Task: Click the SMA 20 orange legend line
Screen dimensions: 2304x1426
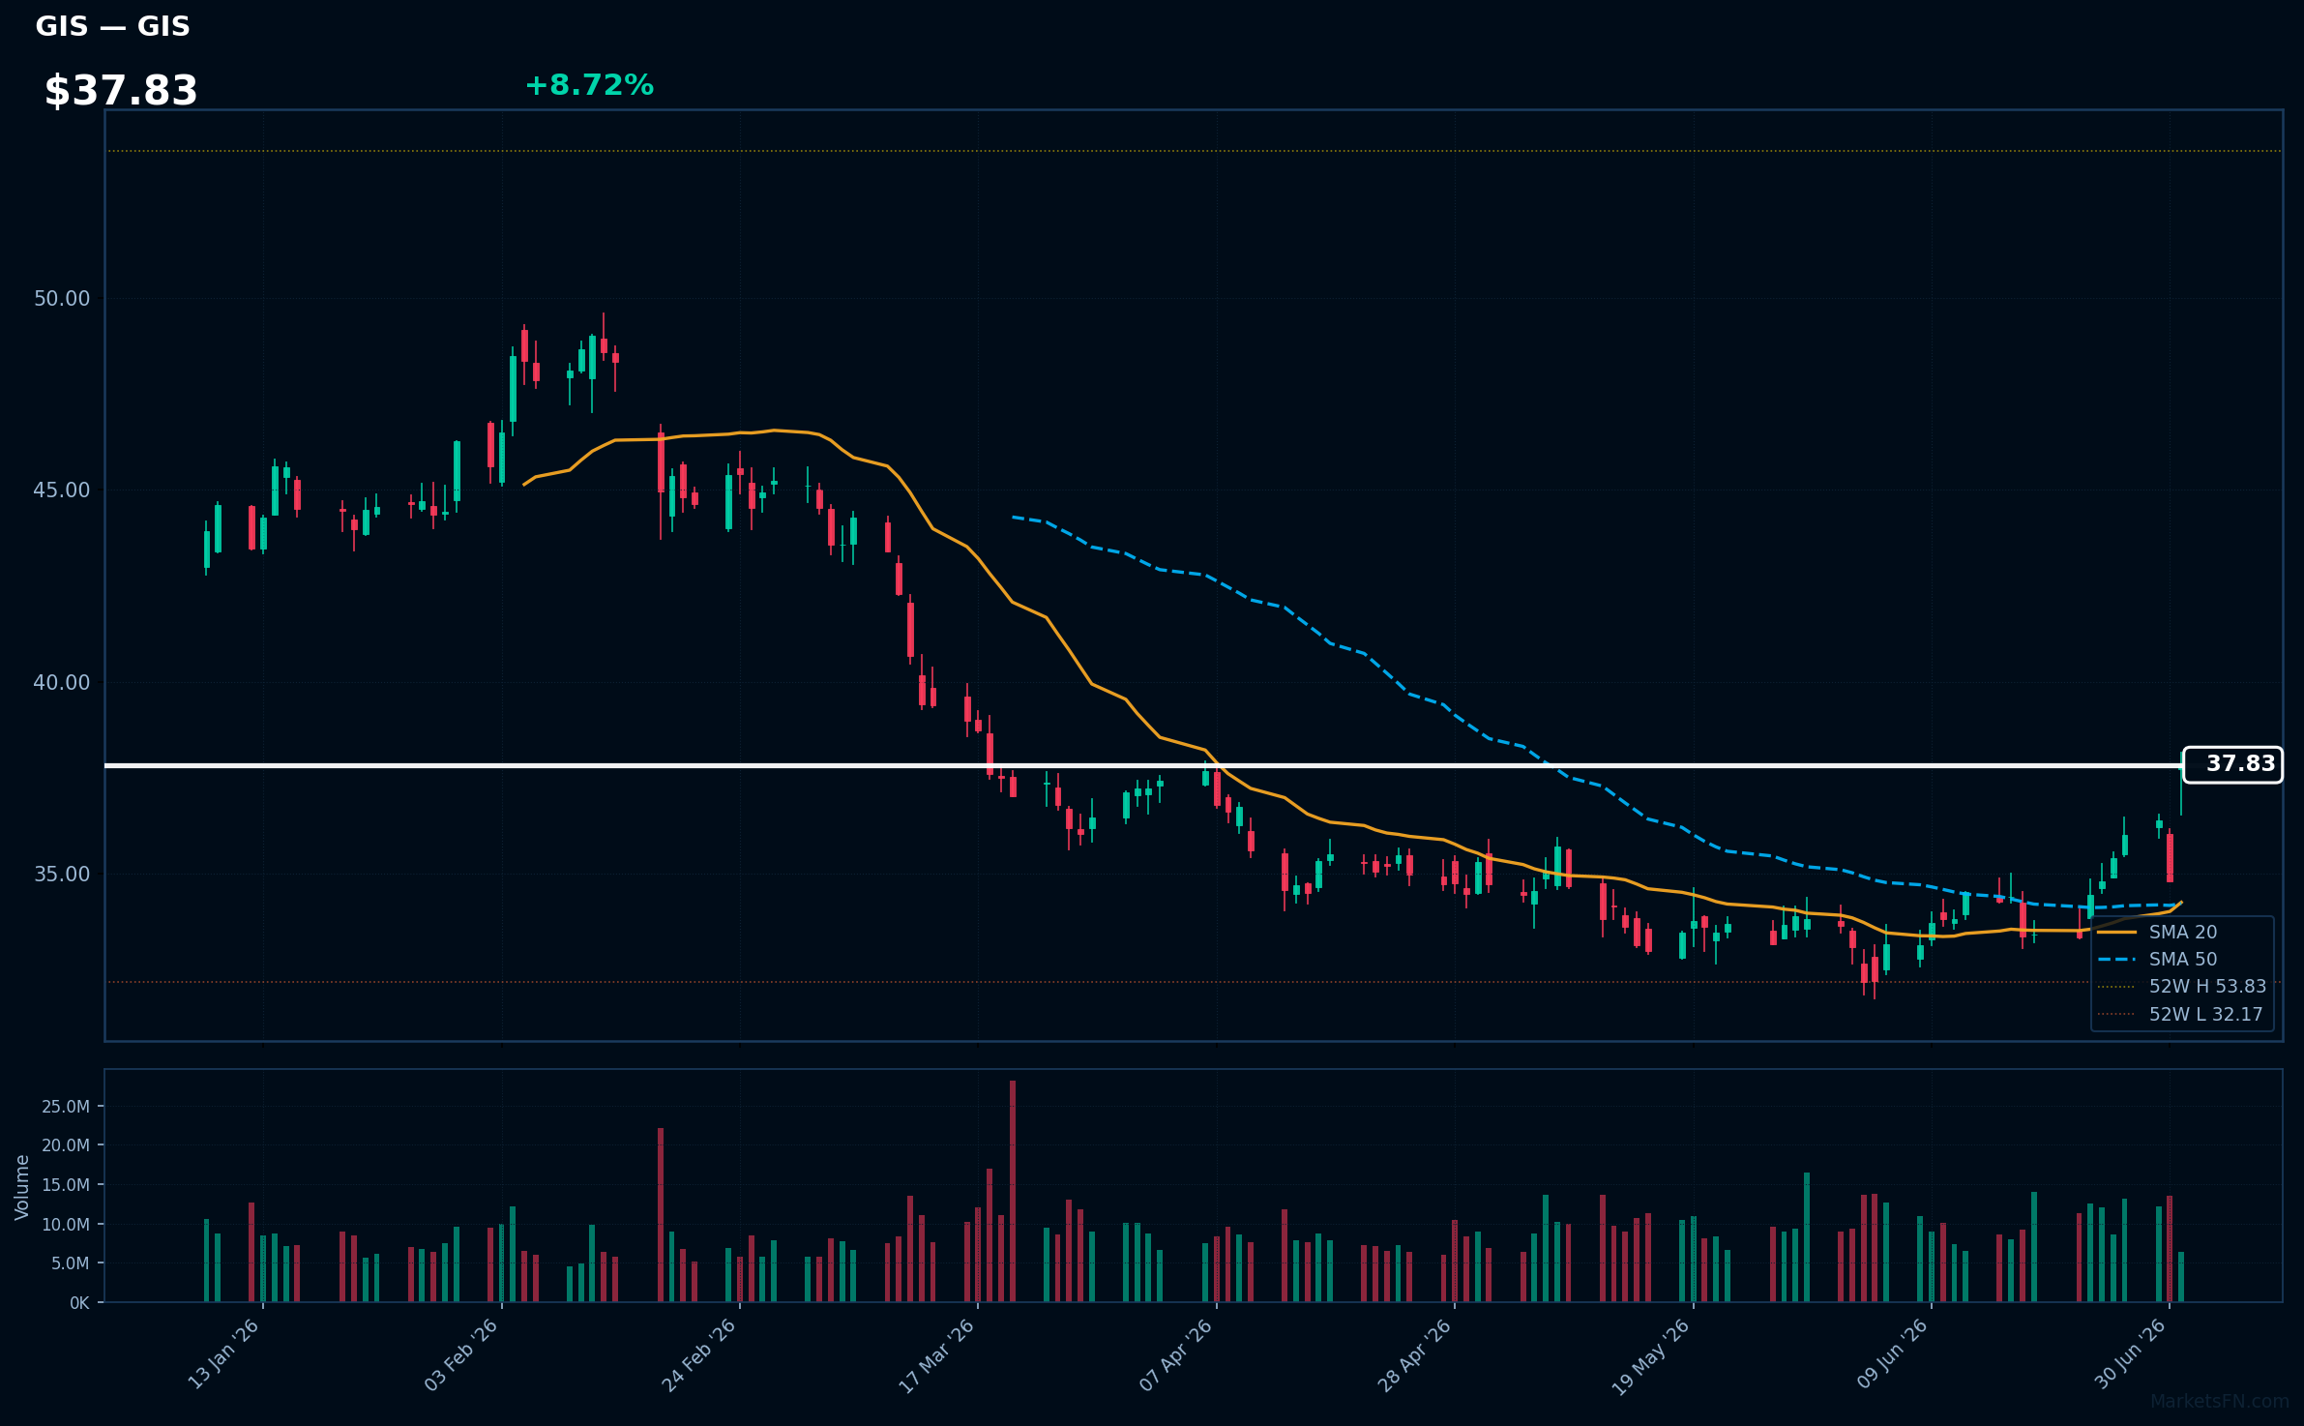Action: (2116, 933)
